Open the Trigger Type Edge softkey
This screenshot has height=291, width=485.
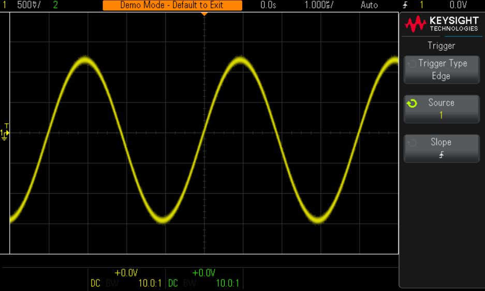coord(442,70)
